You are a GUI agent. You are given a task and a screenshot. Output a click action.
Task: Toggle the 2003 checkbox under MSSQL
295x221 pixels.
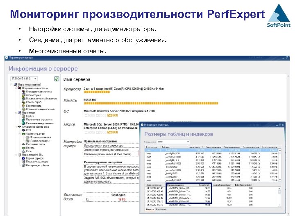pyautogui.click(x=98, y=132)
